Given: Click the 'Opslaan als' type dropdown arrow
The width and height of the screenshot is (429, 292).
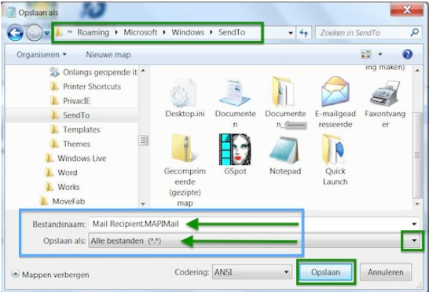Looking at the screenshot, I should click(x=414, y=241).
